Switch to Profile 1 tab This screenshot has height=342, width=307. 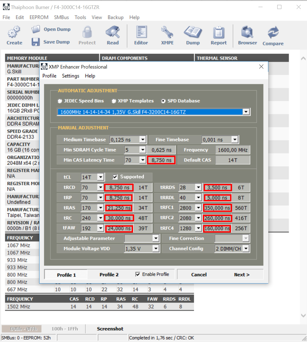point(66,275)
